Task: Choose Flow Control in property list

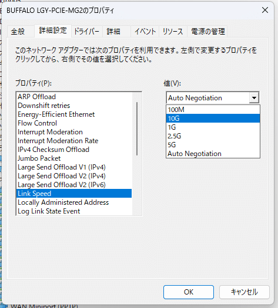Action: (x=74, y=123)
